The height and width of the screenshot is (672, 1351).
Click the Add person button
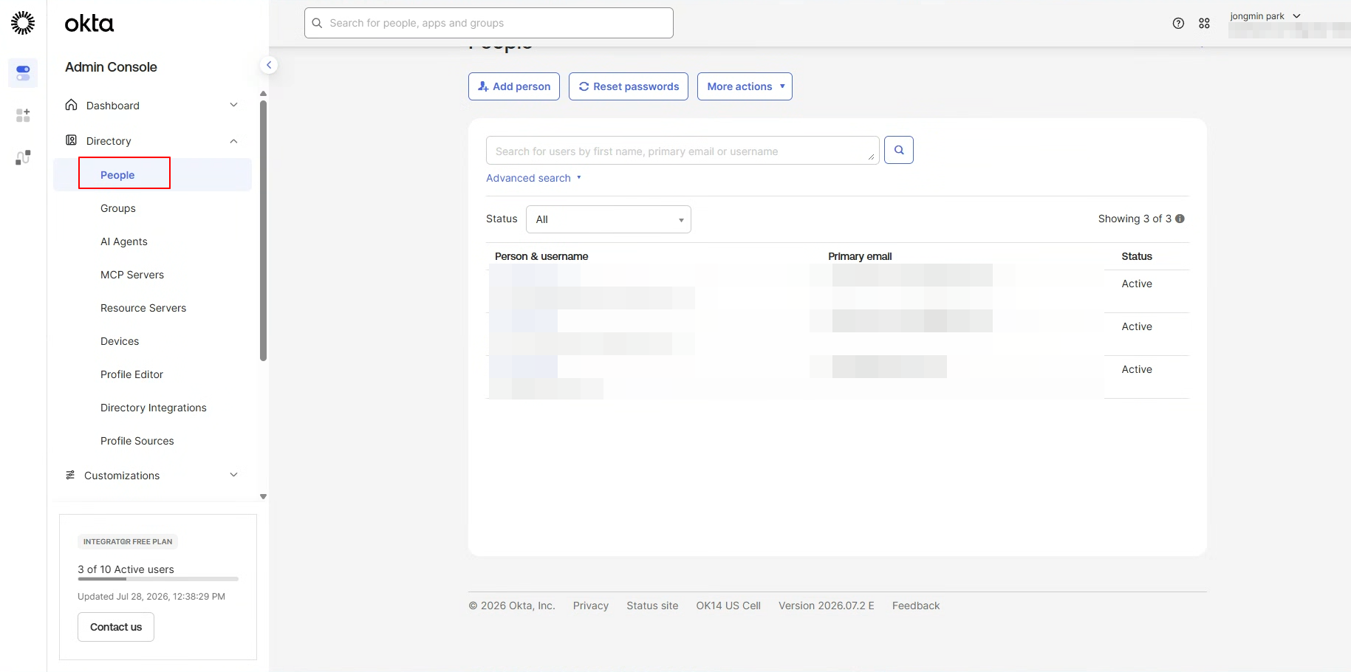[514, 86]
